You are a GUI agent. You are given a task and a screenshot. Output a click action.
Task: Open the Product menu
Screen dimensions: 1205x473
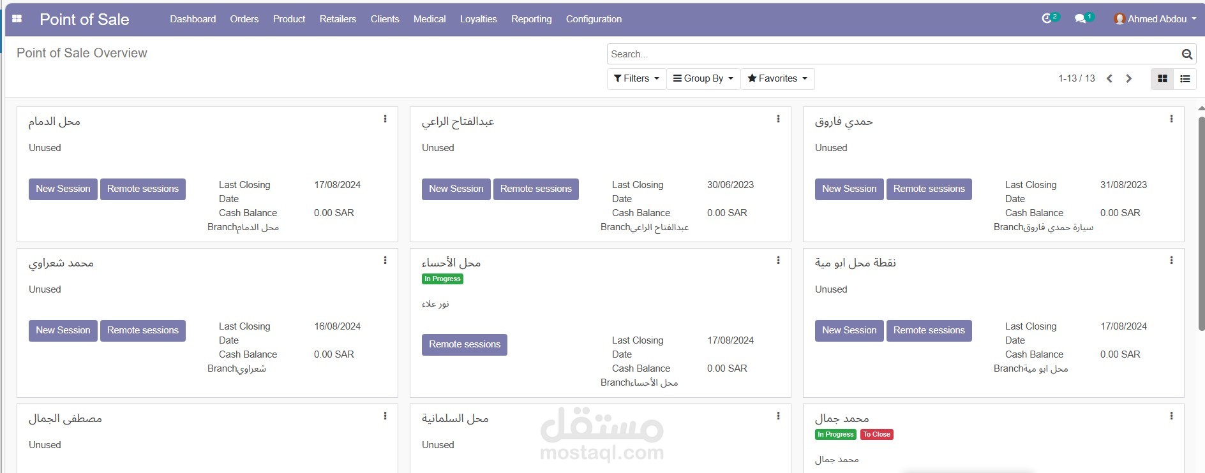(x=289, y=19)
